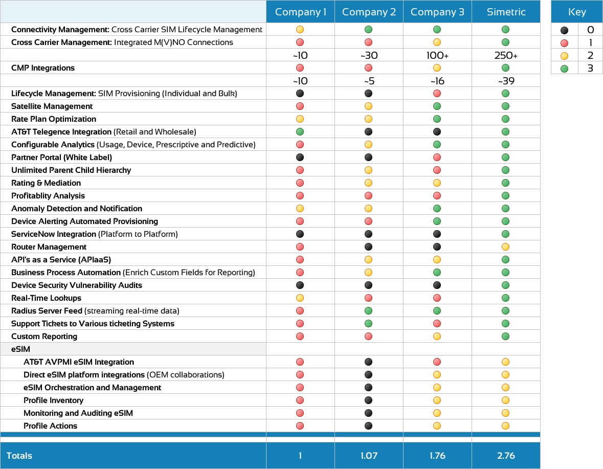Click the red dot in the Key legend
Image resolution: width=603 pixels, height=469 pixels.
click(564, 43)
